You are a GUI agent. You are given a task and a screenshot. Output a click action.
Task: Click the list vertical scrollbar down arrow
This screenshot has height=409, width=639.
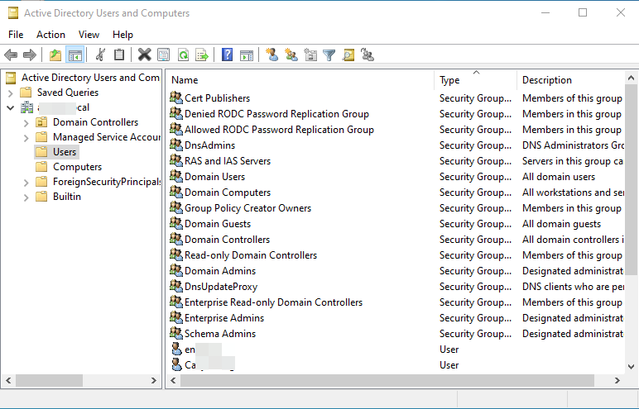[631, 366]
